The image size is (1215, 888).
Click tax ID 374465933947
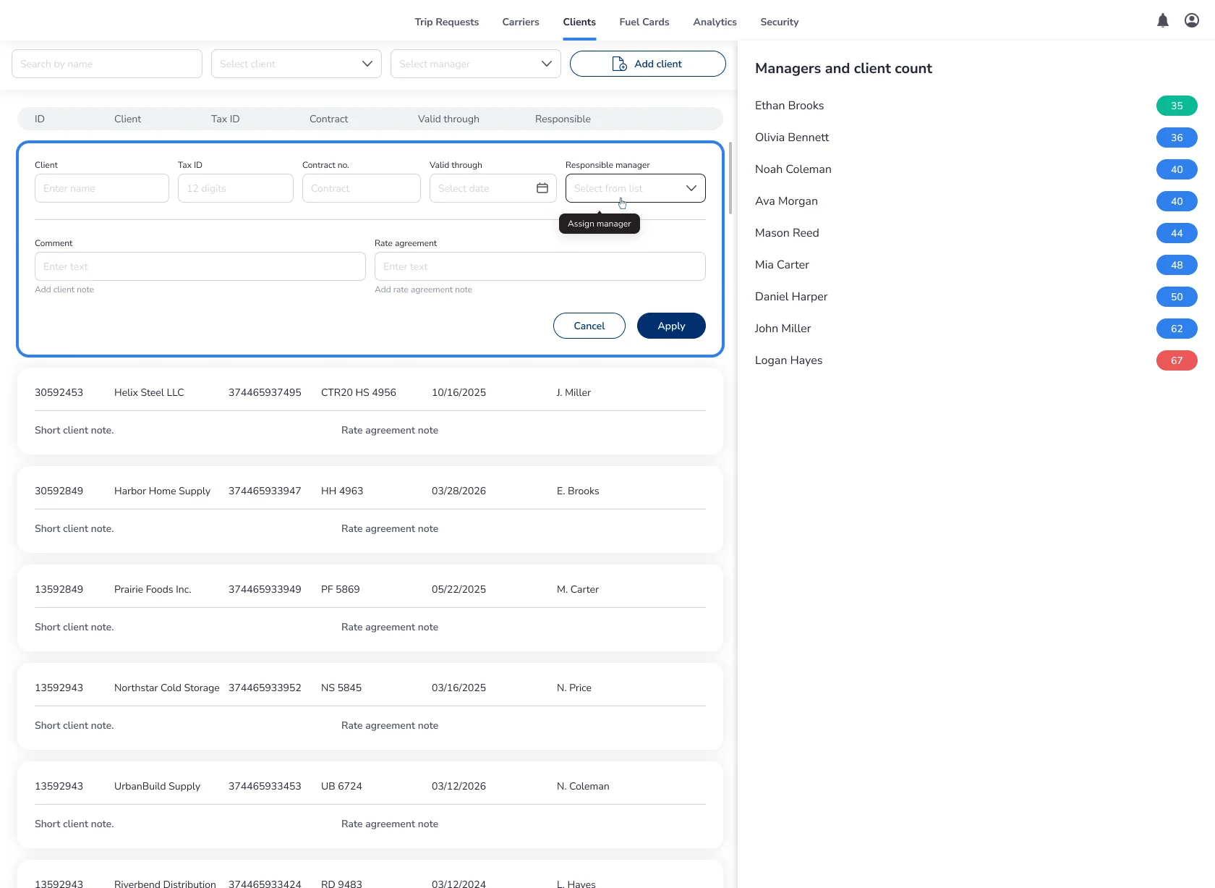265,491
